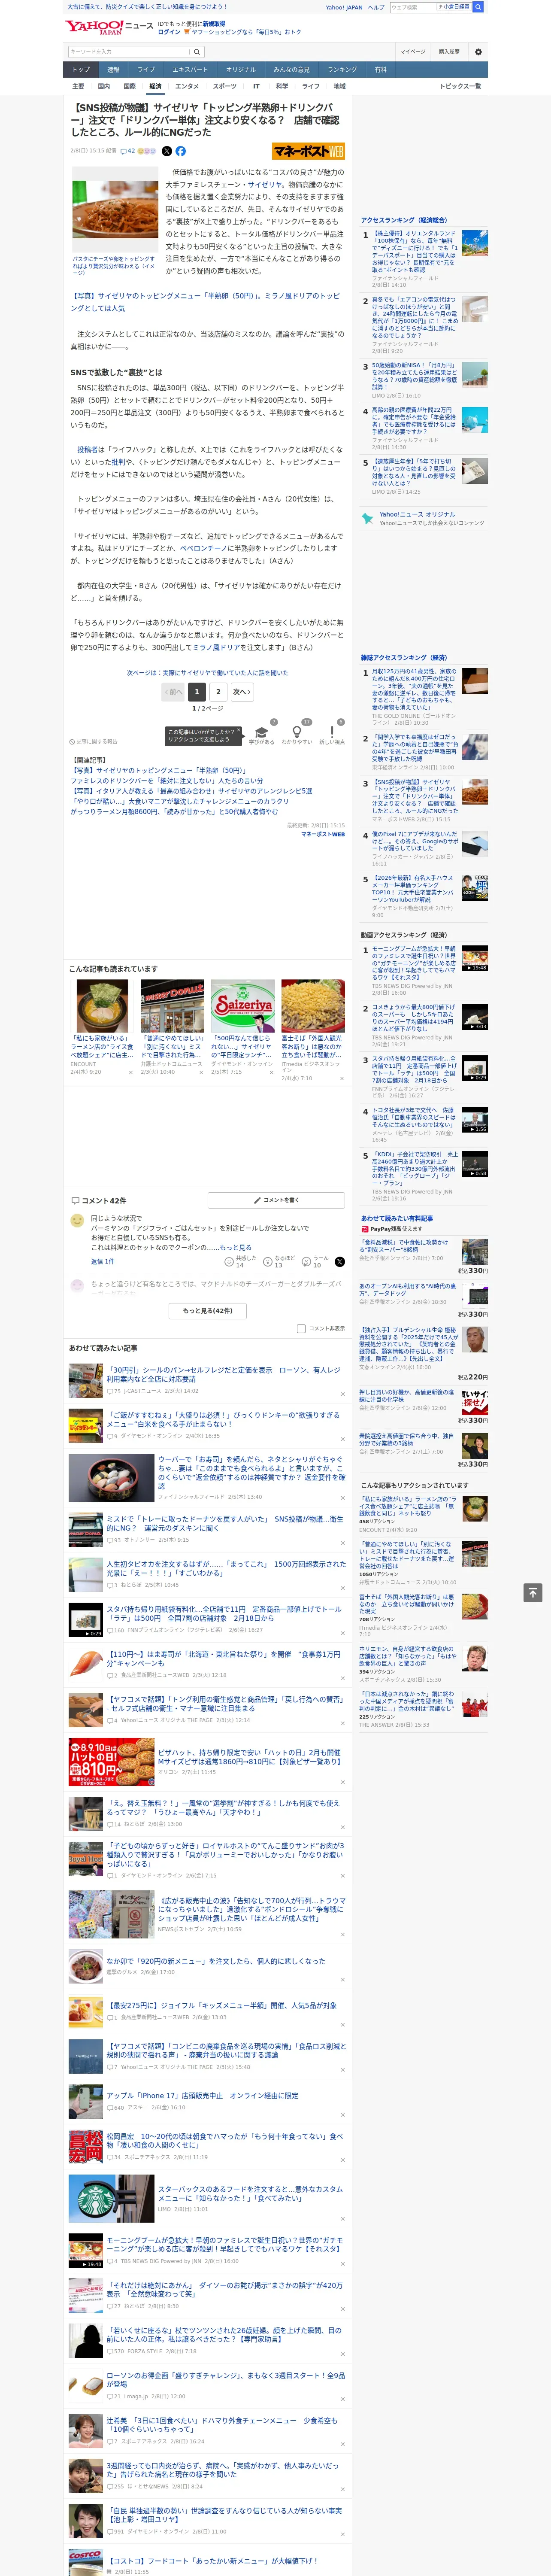Open settings gear icon in header

click(478, 51)
